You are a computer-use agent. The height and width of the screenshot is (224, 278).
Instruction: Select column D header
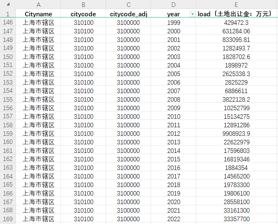pyautogui.click(x=174, y=5)
